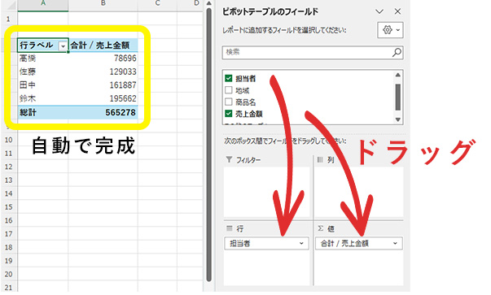Screen dimensions: 491x295
Task: Open the field list settings gear menu
Action: 390,30
